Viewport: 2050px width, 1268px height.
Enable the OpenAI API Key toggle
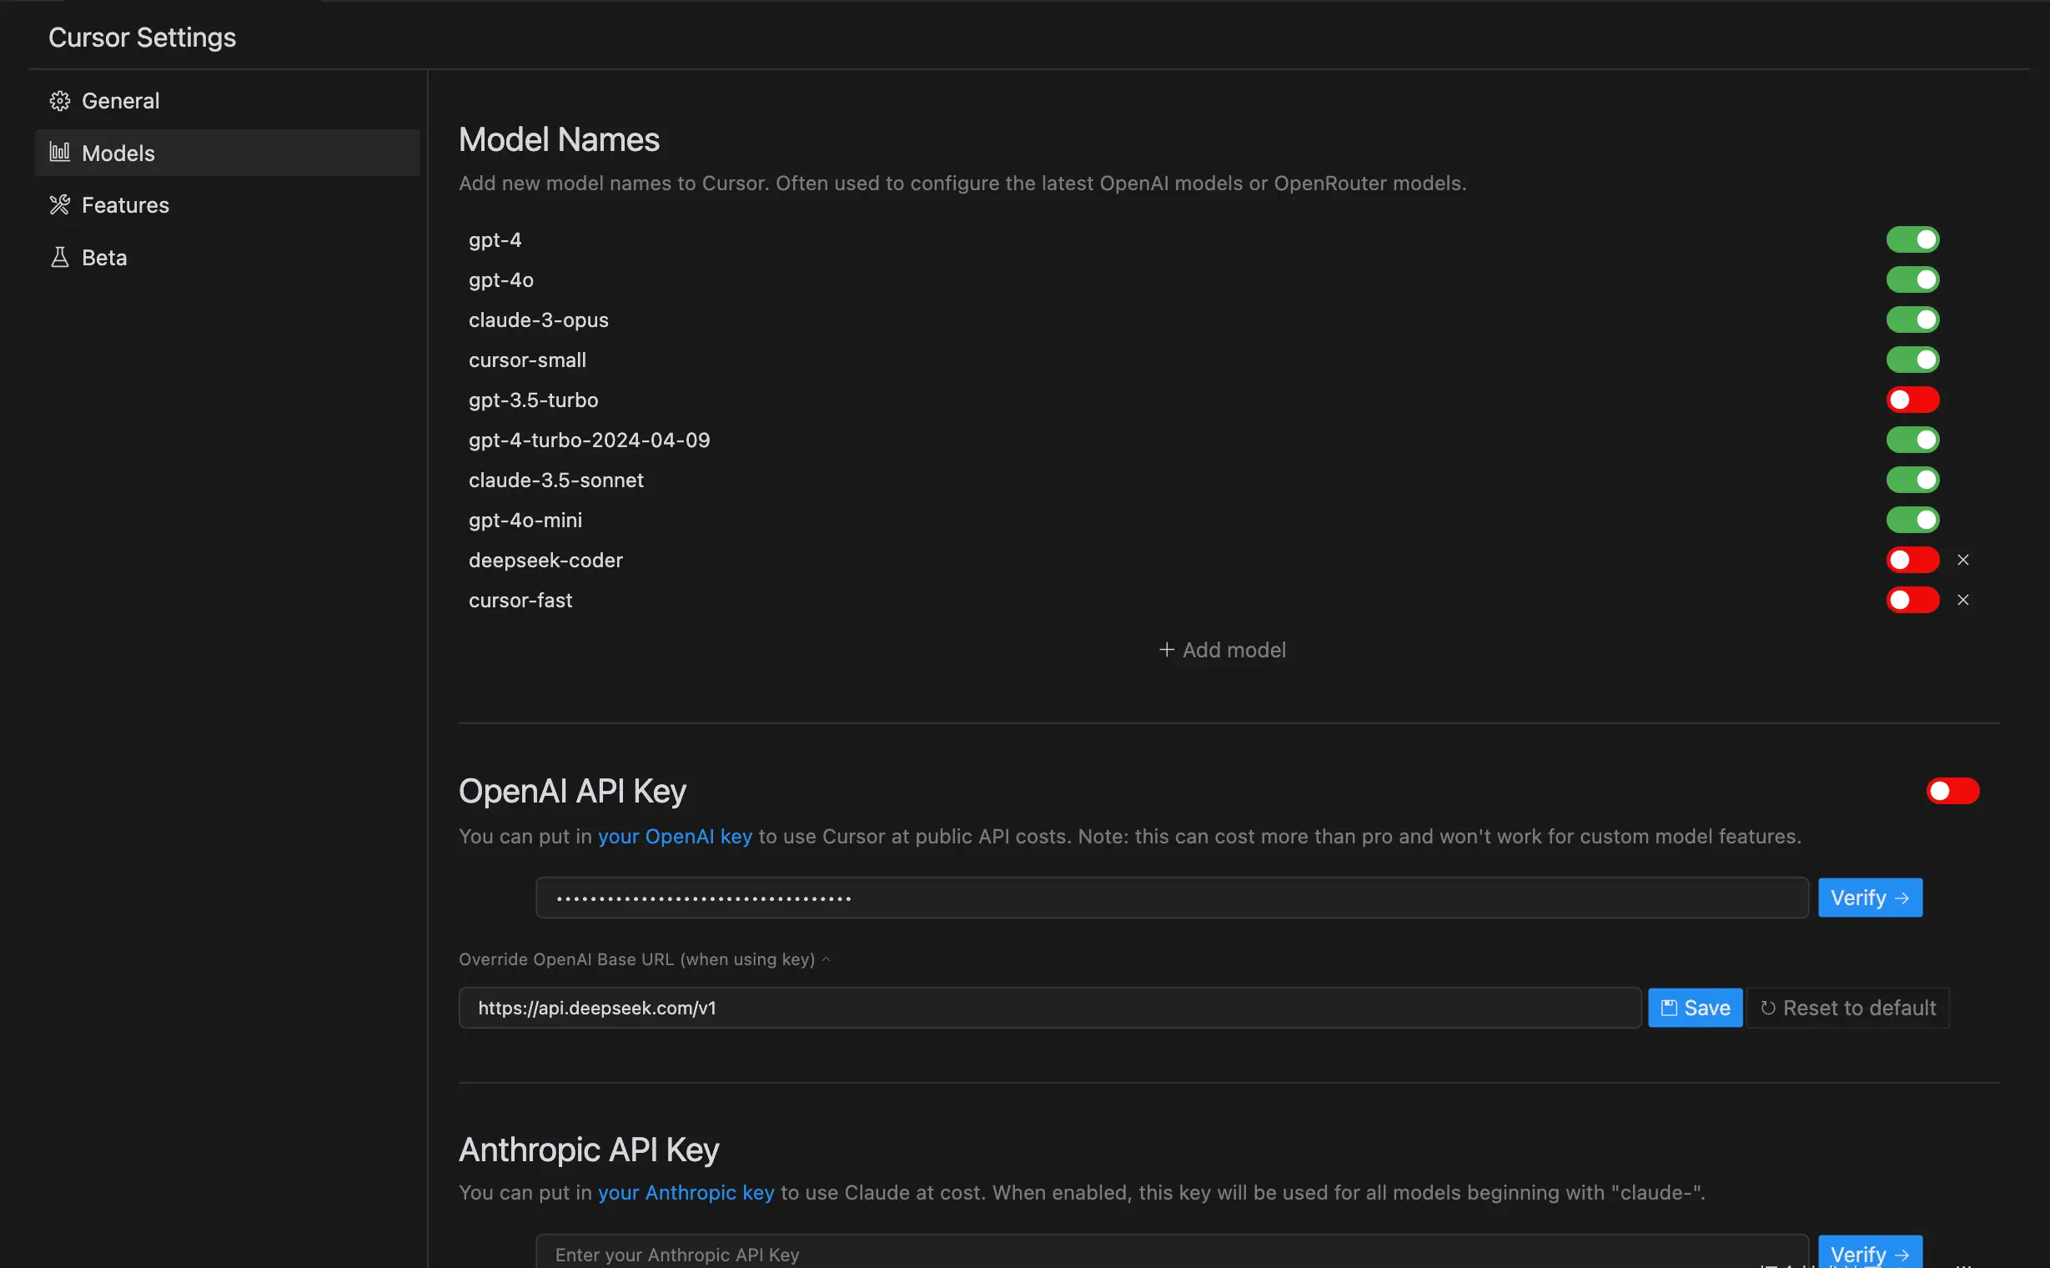1952,791
